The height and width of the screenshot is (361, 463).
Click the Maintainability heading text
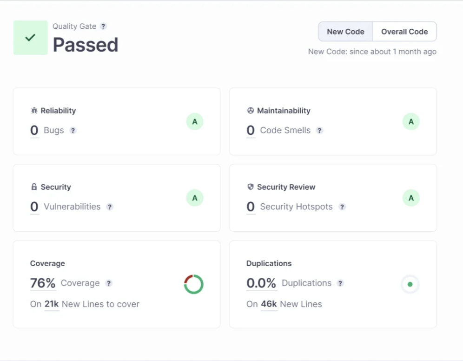click(x=284, y=110)
